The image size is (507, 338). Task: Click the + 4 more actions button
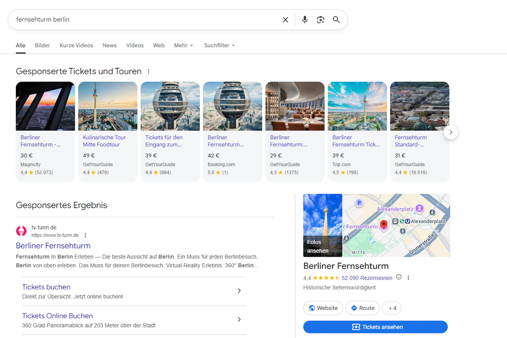click(392, 308)
